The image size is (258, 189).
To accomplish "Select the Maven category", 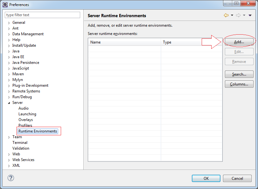I will coord(18,74).
